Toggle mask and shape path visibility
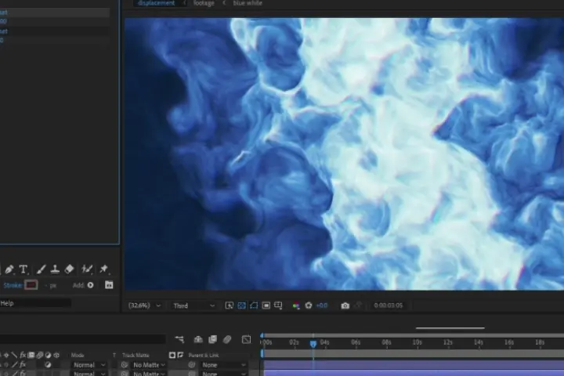The height and width of the screenshot is (376, 564). (x=254, y=305)
